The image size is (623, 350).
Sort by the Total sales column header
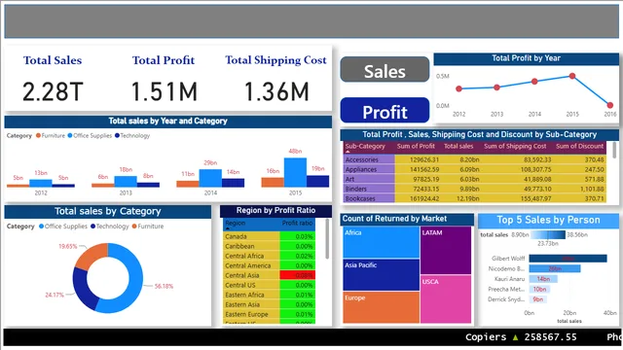pyautogui.click(x=458, y=147)
